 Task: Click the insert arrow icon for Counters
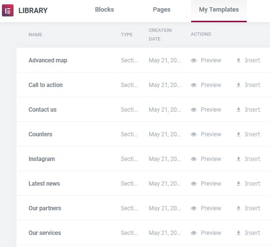(239, 134)
